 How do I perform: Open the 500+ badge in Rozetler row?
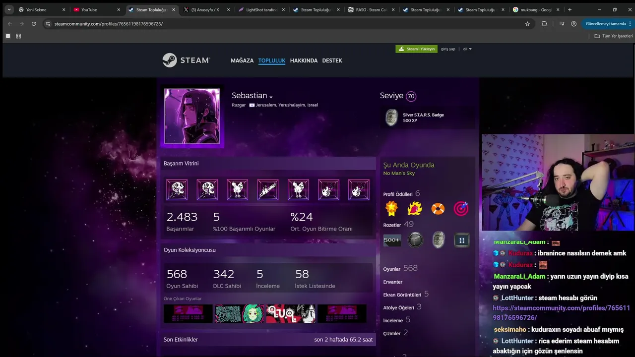coord(392,240)
